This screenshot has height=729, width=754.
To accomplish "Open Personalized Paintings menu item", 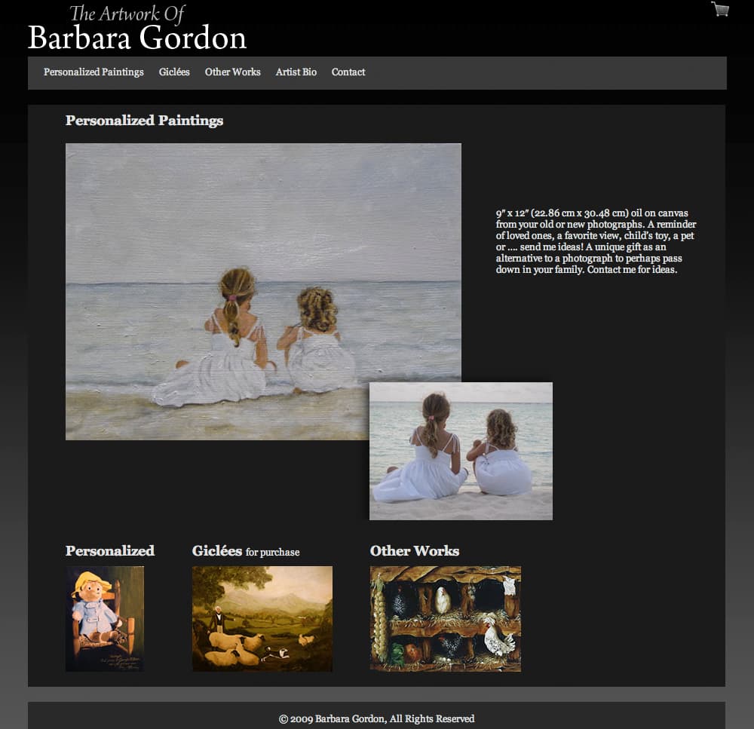I will [x=93, y=72].
